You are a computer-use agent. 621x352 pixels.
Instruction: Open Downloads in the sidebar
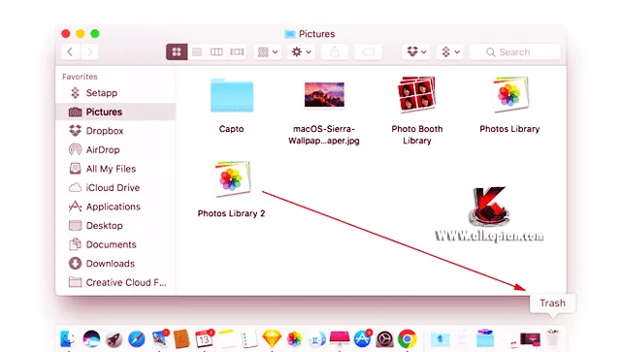pos(115,264)
